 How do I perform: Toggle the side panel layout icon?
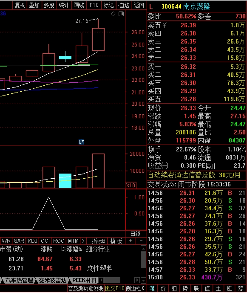(x=121, y=14)
